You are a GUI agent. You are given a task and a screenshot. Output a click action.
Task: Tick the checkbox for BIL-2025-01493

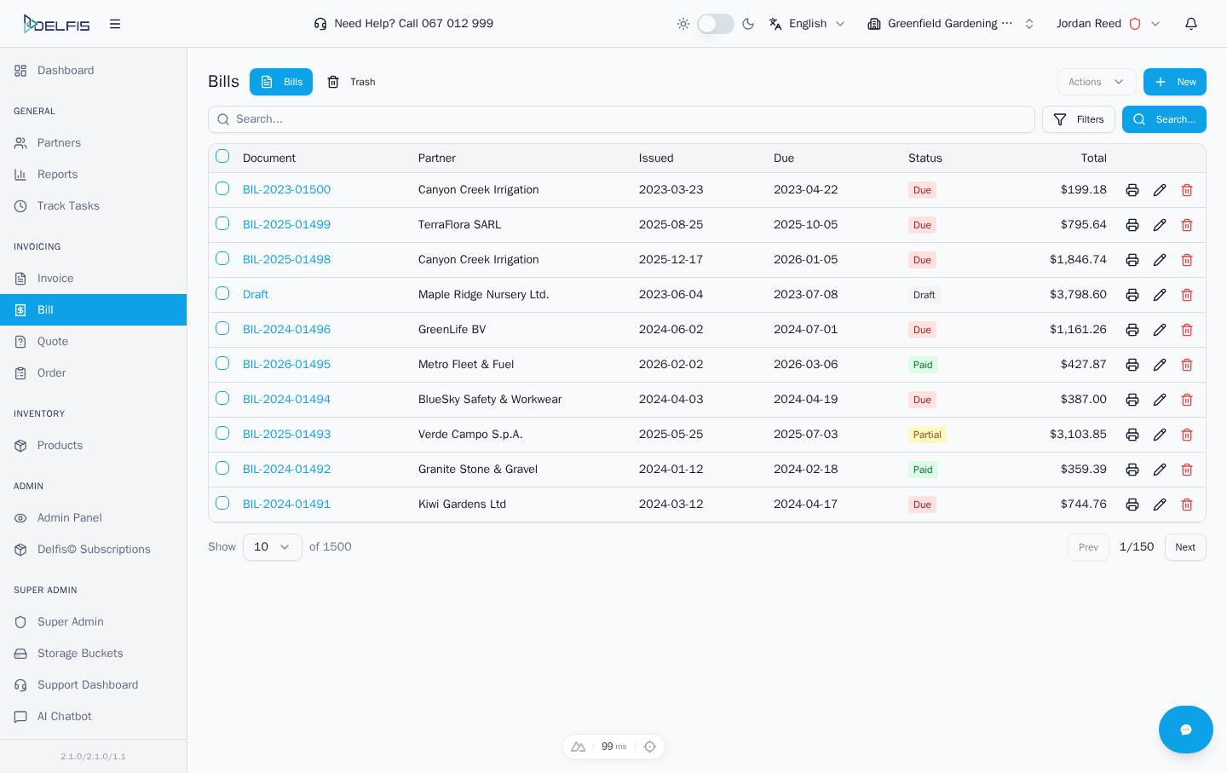[222, 434]
